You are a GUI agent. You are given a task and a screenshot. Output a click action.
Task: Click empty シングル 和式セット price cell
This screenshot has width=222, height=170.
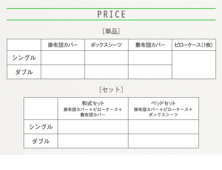click(x=93, y=127)
